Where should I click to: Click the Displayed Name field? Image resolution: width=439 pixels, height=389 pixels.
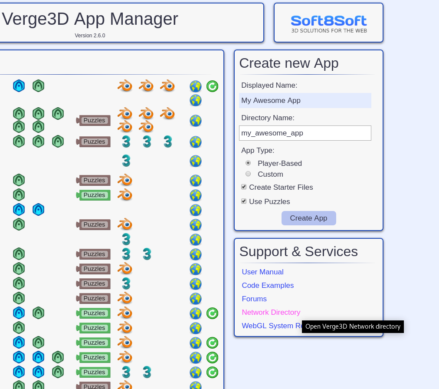click(x=305, y=100)
